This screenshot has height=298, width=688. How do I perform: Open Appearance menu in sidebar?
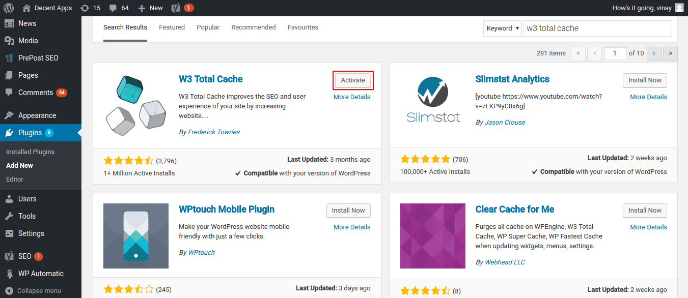pyautogui.click(x=37, y=115)
